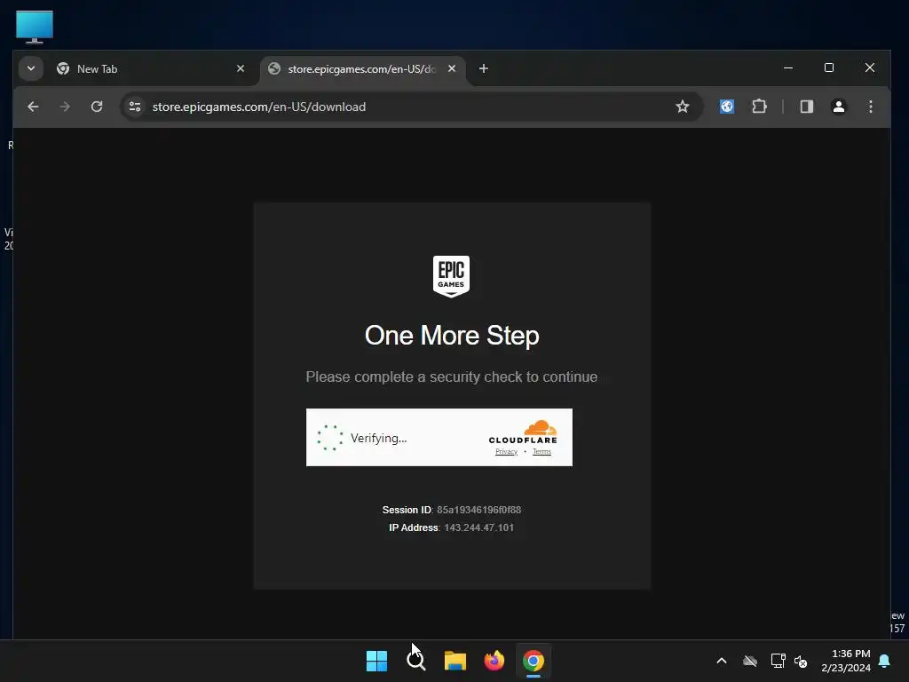Image resolution: width=909 pixels, height=682 pixels.
Task: Go back using Chrome back arrow
Action: (x=33, y=107)
